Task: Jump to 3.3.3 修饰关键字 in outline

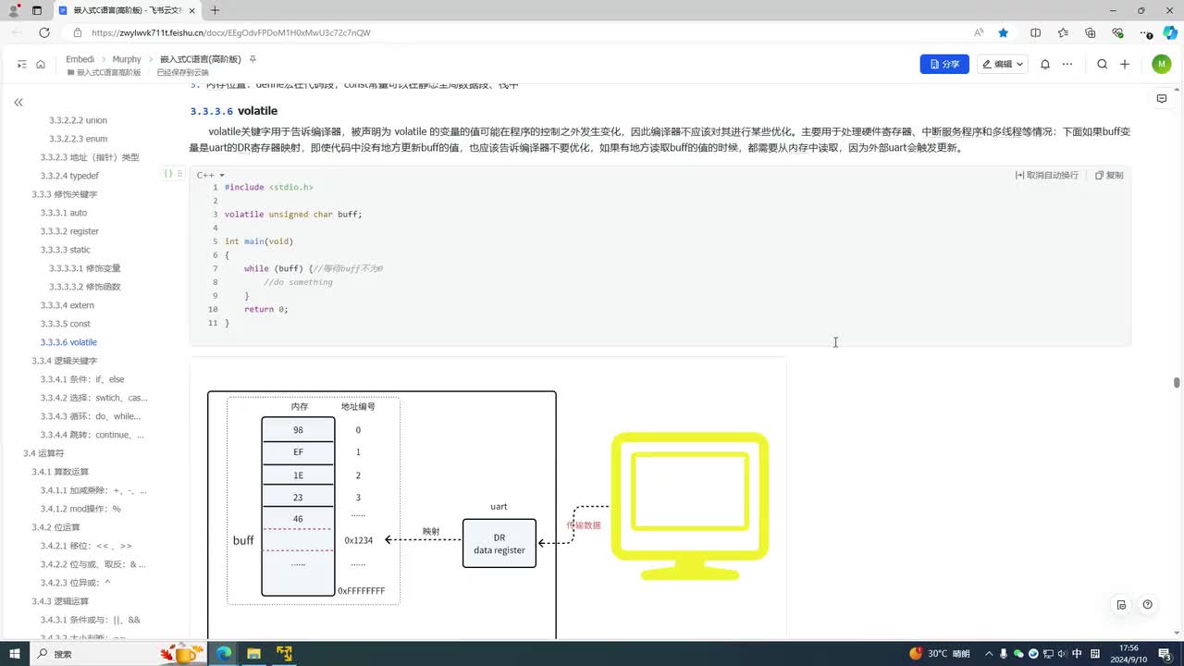Action: pos(65,194)
